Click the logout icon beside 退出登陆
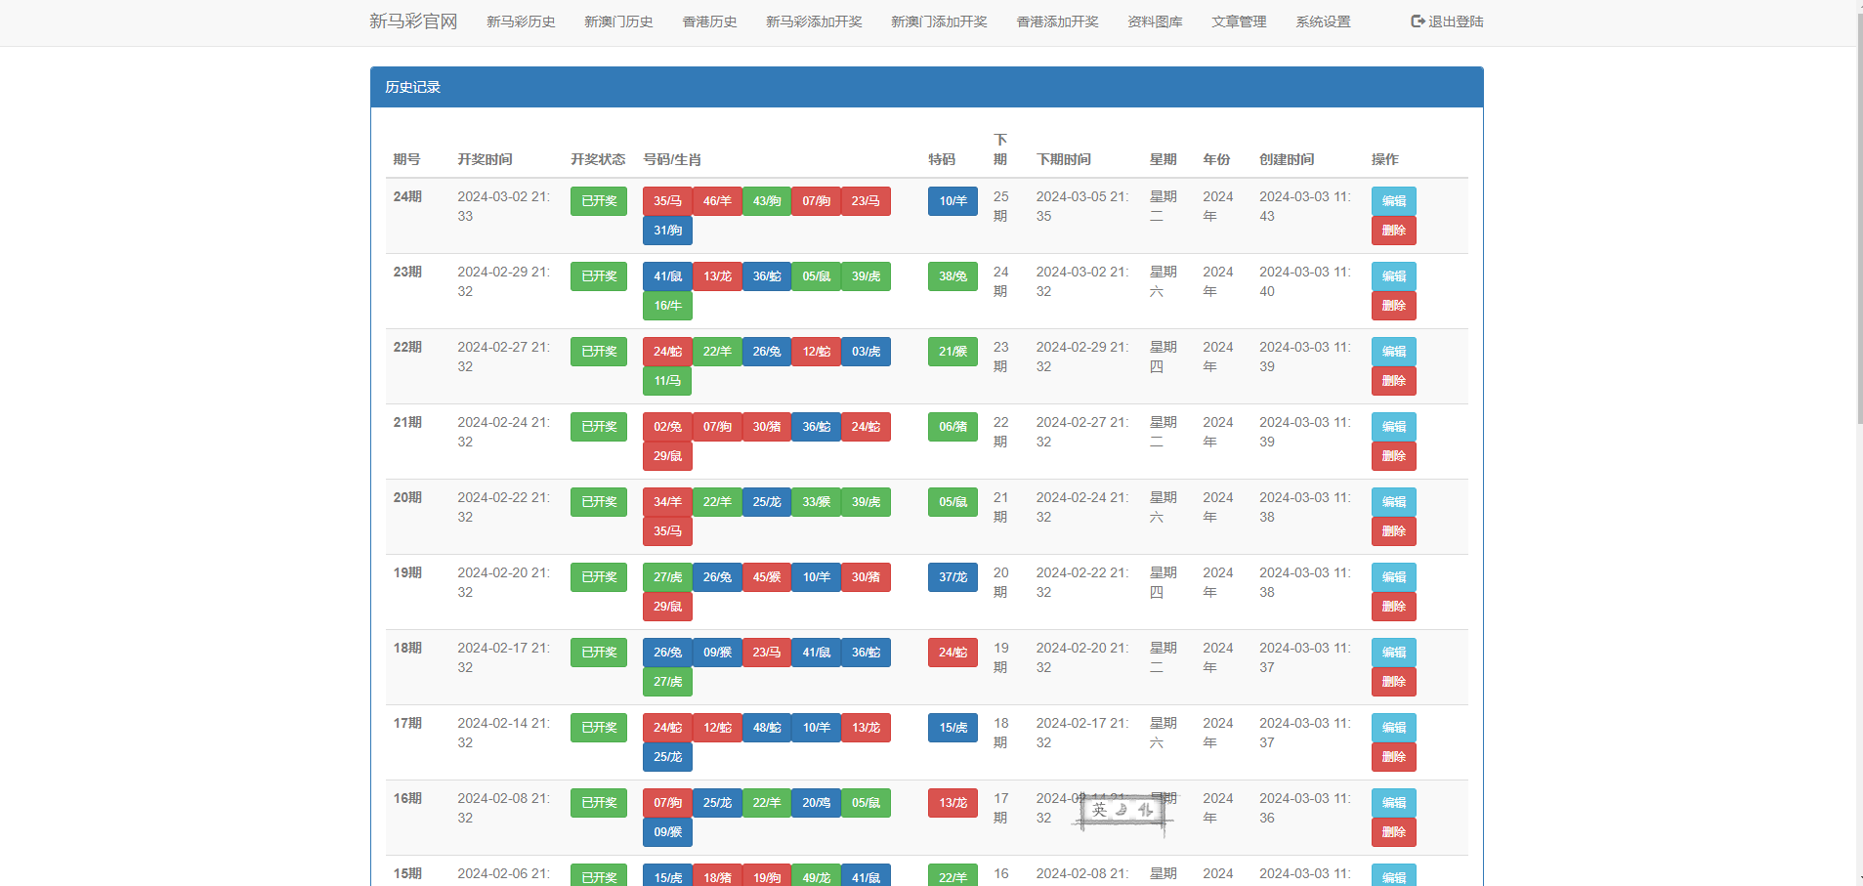The width and height of the screenshot is (1863, 886). [1418, 21]
